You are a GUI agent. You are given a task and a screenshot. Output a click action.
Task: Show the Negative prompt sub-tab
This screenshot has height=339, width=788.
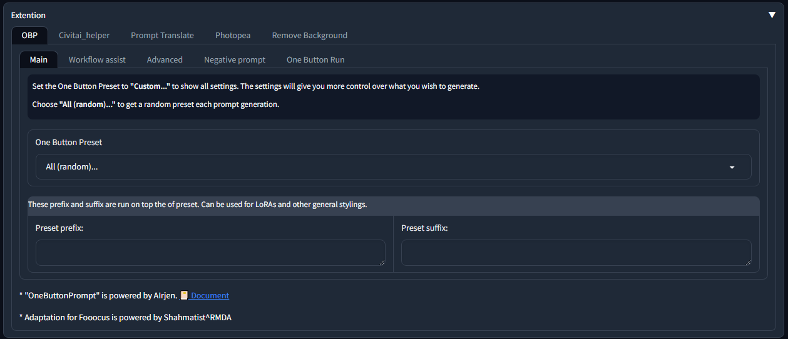tap(235, 59)
